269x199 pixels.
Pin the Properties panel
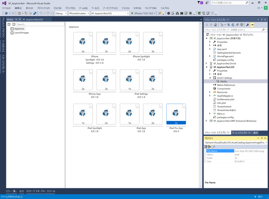tap(262, 138)
